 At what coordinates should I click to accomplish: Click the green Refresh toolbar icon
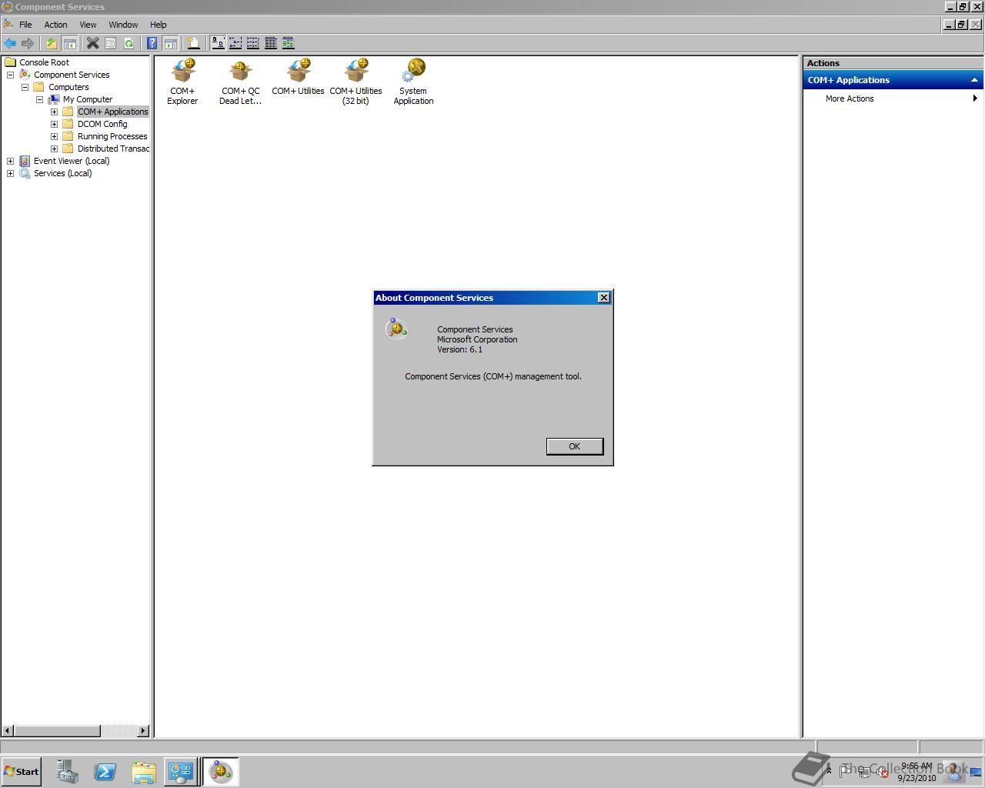tap(129, 43)
